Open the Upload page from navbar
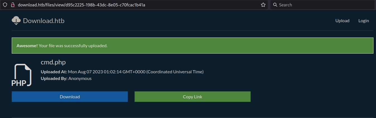 coord(342,21)
